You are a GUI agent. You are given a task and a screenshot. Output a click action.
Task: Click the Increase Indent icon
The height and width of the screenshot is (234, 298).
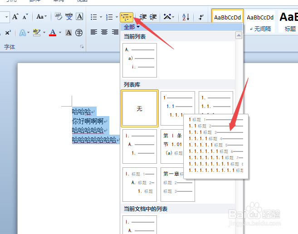[x=153, y=17]
